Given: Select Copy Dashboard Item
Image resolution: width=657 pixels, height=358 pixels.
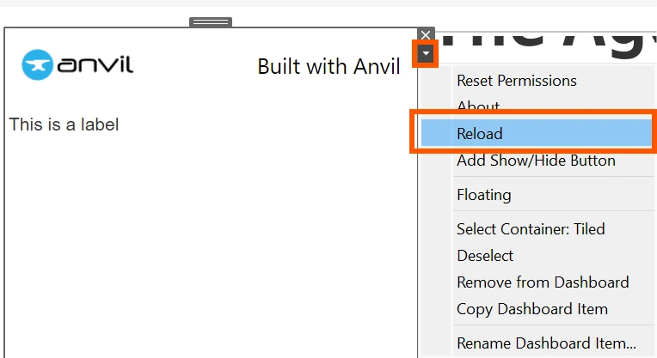Looking at the screenshot, I should point(532,309).
